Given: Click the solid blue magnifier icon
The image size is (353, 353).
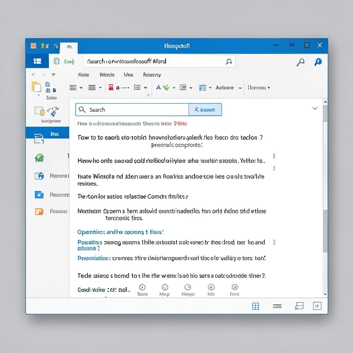Looking at the screenshot, I should (x=318, y=62).
